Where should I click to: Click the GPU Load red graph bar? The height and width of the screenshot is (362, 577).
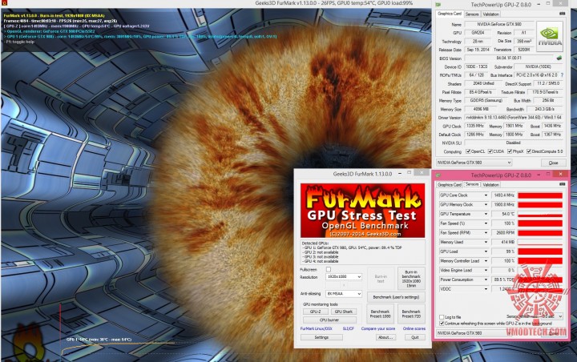pyautogui.click(x=540, y=251)
